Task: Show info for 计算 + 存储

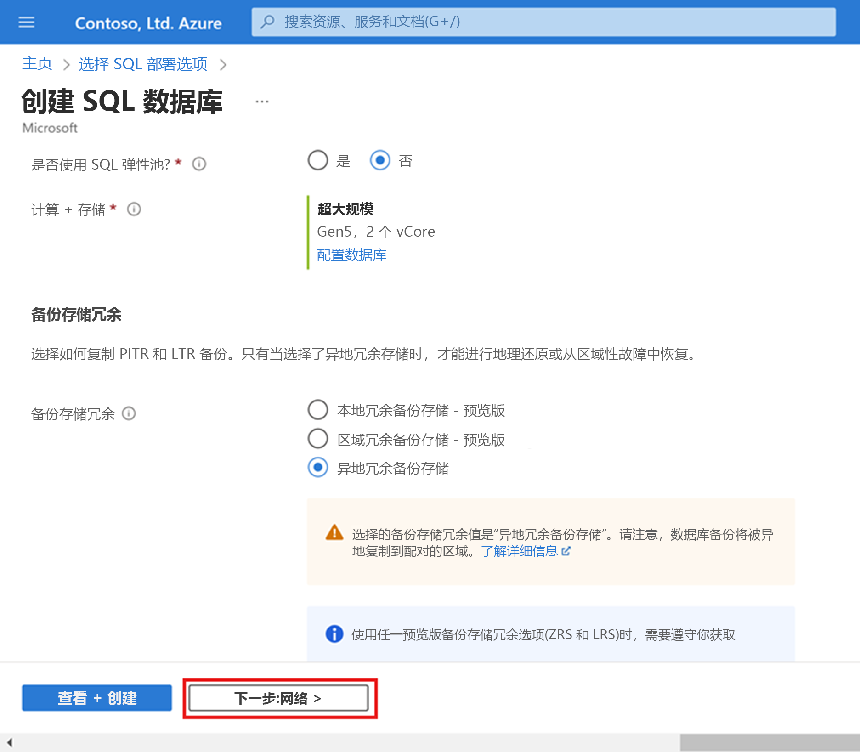Action: [134, 209]
